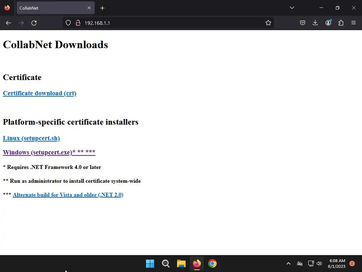Click the address bar showing 192.168.1.1

pos(168,23)
